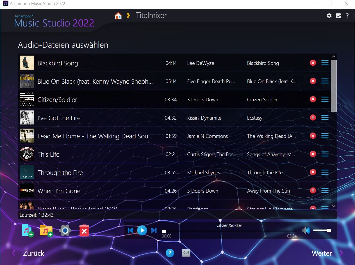This screenshot has width=355, height=265.
Task: Click album Citizen Soldier
Action: coord(262,100)
